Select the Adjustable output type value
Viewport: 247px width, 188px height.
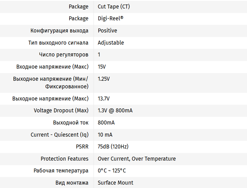(x=111, y=43)
